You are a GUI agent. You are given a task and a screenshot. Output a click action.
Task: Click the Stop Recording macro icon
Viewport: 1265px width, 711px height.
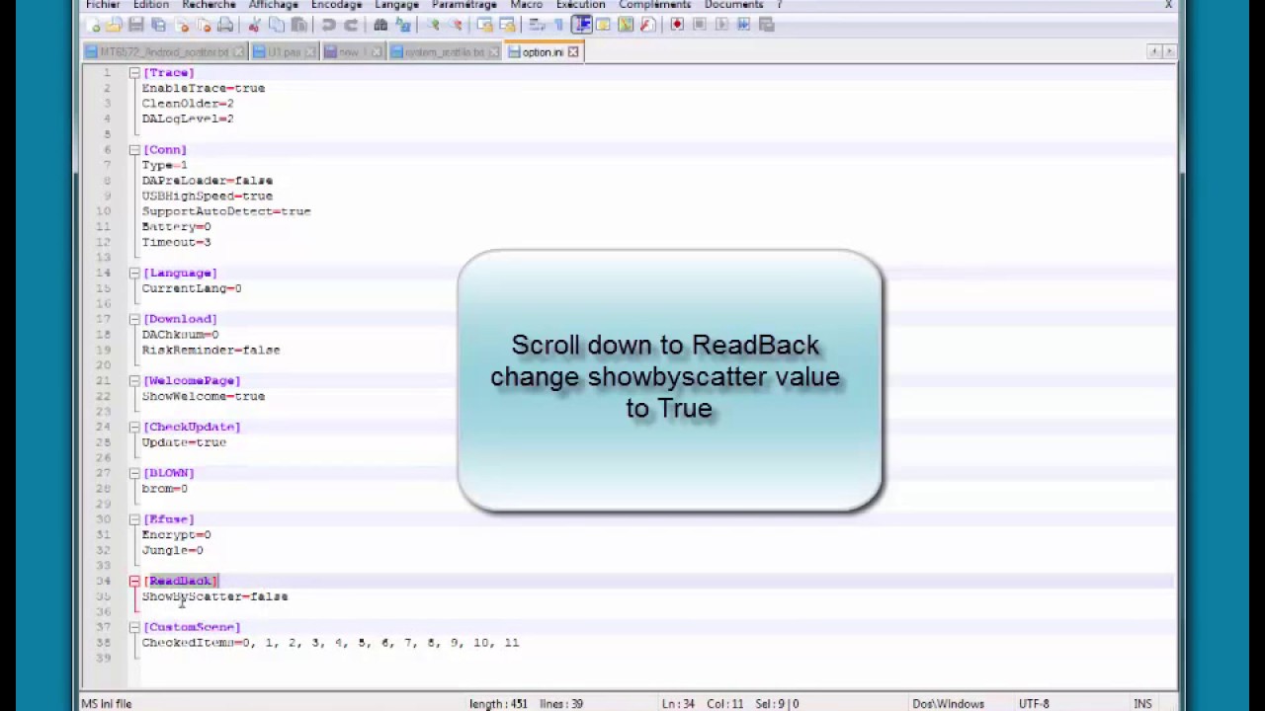point(699,25)
